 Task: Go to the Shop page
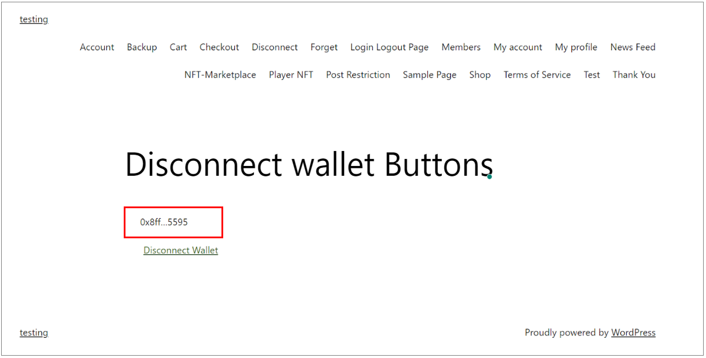(x=480, y=75)
